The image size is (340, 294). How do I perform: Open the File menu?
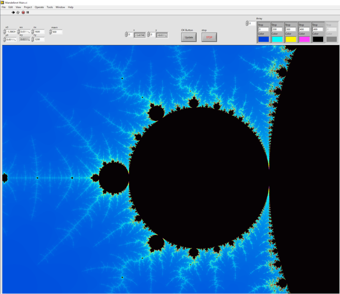[x=4, y=7]
